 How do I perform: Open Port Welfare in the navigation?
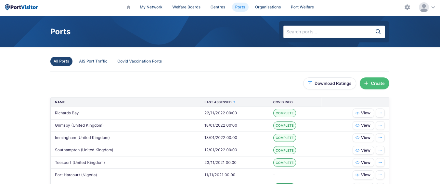pos(302,7)
